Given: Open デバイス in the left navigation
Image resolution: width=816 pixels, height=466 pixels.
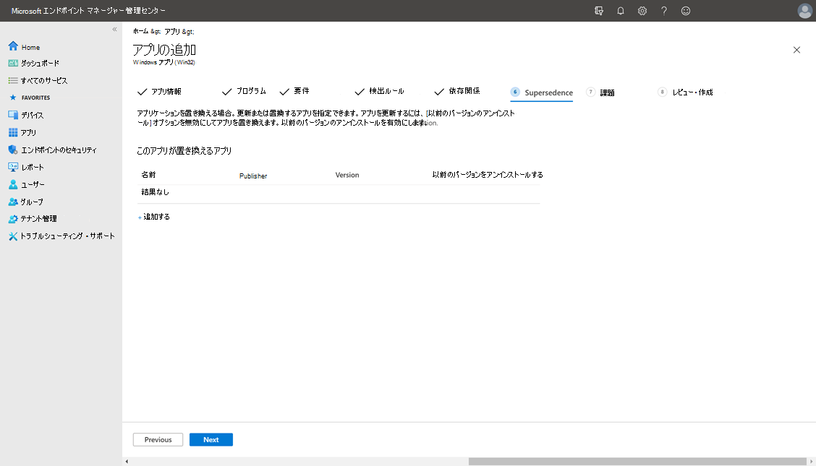Looking at the screenshot, I should (x=32, y=115).
